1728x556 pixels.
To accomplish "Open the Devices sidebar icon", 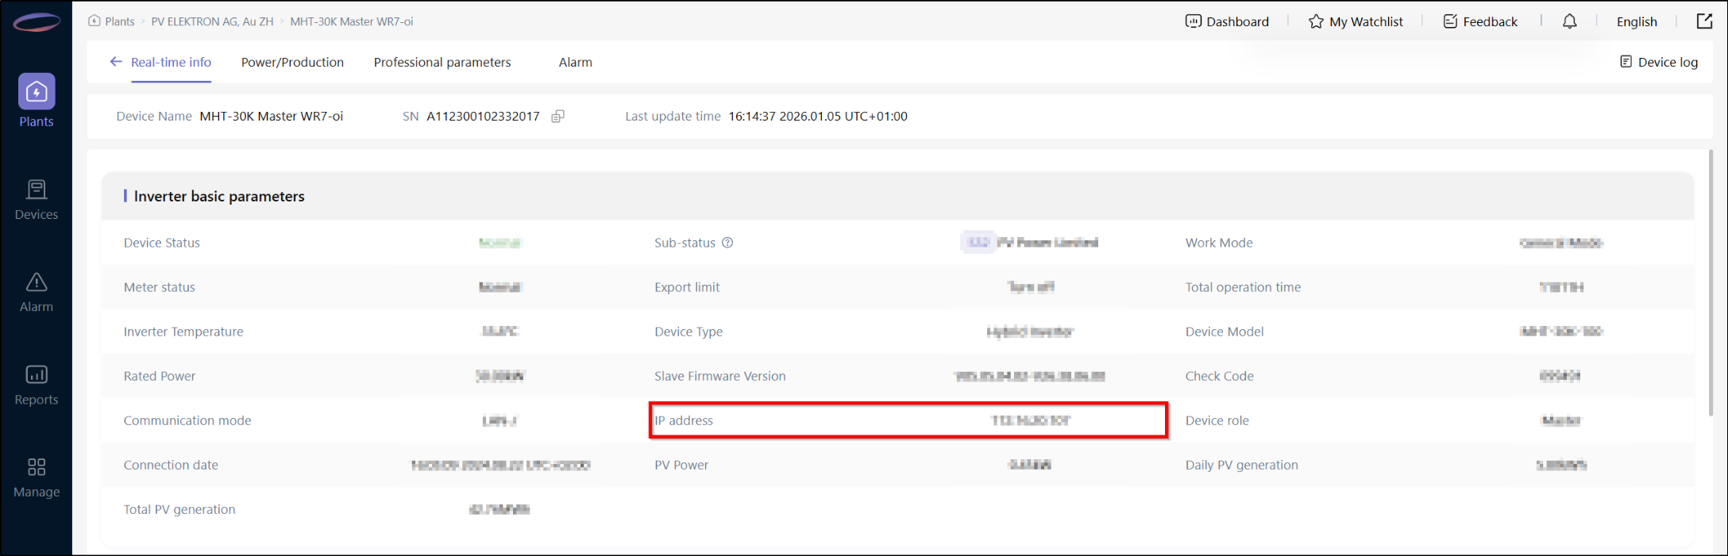I will pyautogui.click(x=37, y=190).
